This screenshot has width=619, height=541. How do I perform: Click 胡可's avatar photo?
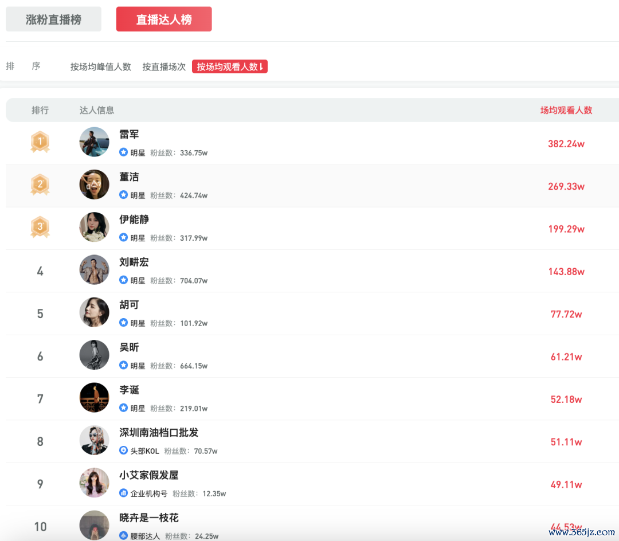point(94,312)
